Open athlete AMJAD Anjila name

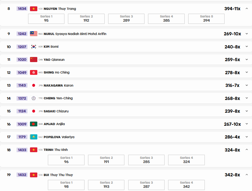54,124
